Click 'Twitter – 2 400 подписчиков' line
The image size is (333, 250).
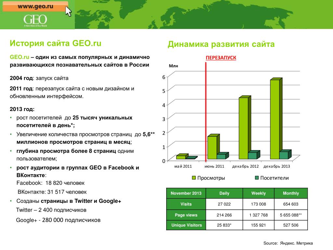click(x=51, y=210)
